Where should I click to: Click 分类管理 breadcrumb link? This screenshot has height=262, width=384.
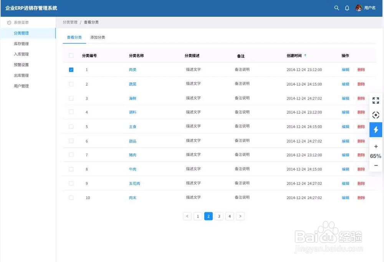tap(70, 22)
